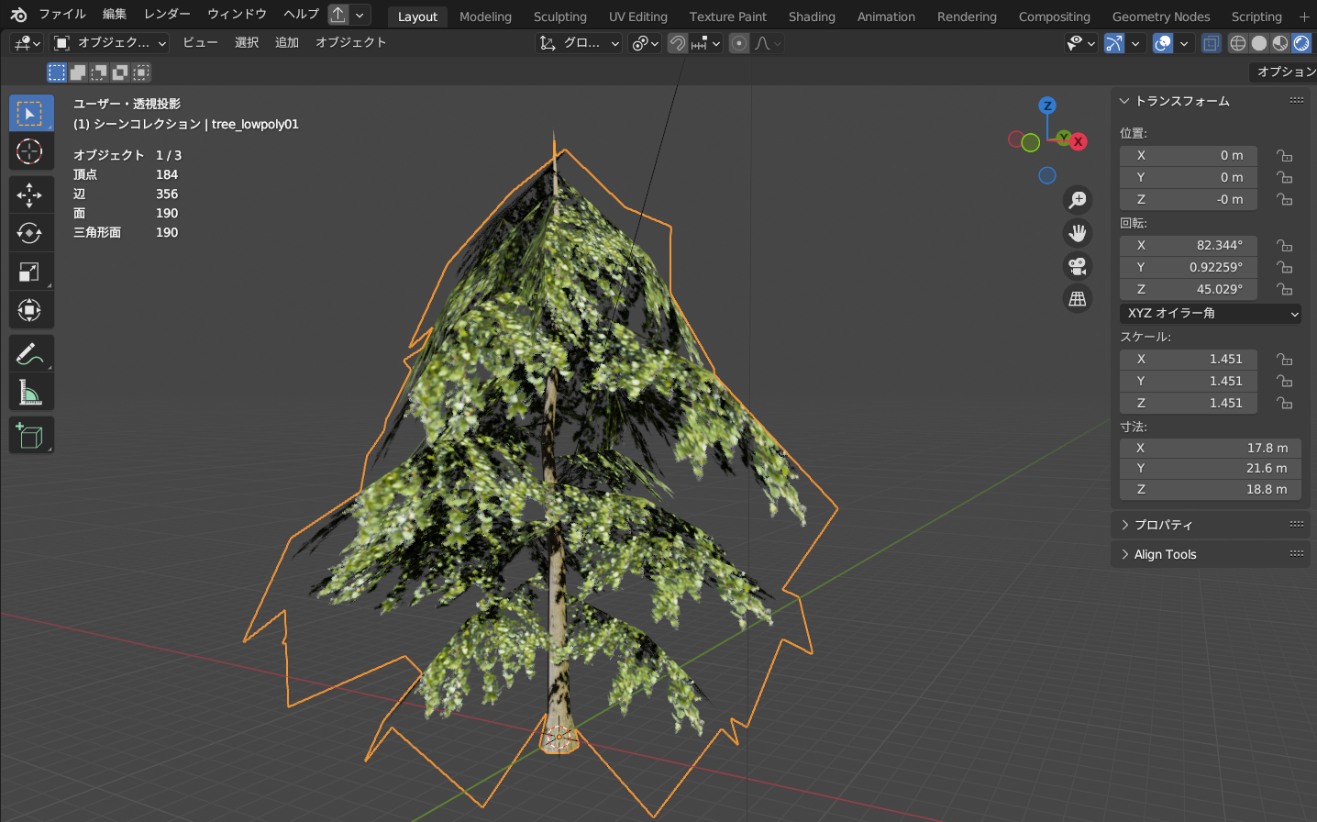Click the zoom magnifier in viewport controls
The width and height of the screenshot is (1317, 822).
pos(1078,200)
